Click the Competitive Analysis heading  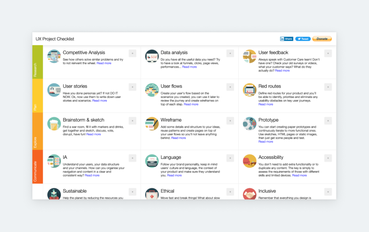click(84, 53)
